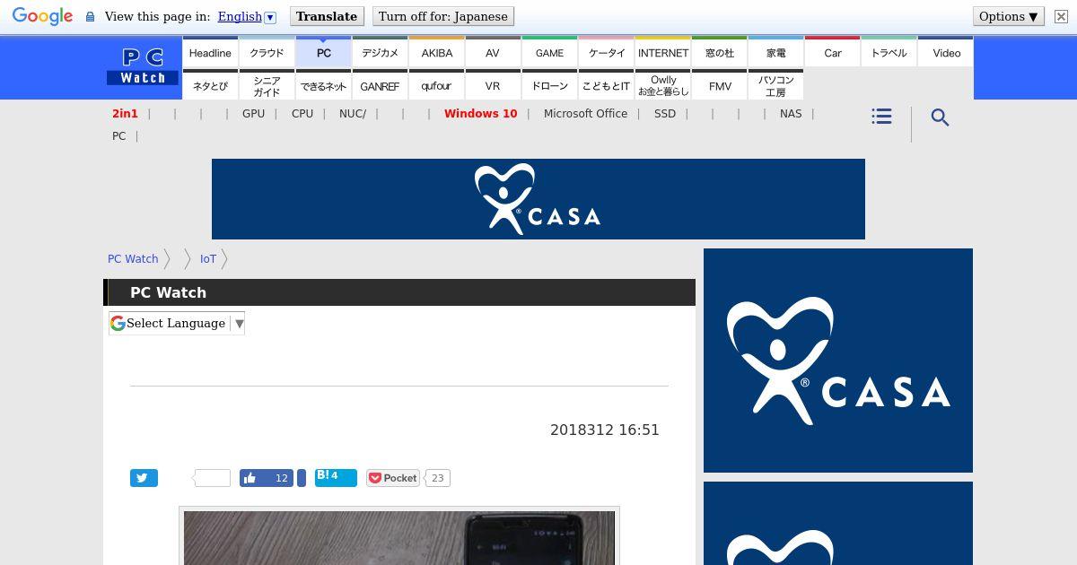Open the Options dropdown in translate bar
This screenshot has width=1077, height=565.
[1008, 16]
